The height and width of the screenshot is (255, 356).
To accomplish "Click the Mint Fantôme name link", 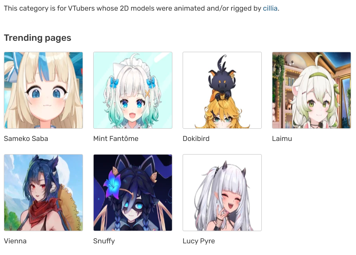I will point(116,139).
